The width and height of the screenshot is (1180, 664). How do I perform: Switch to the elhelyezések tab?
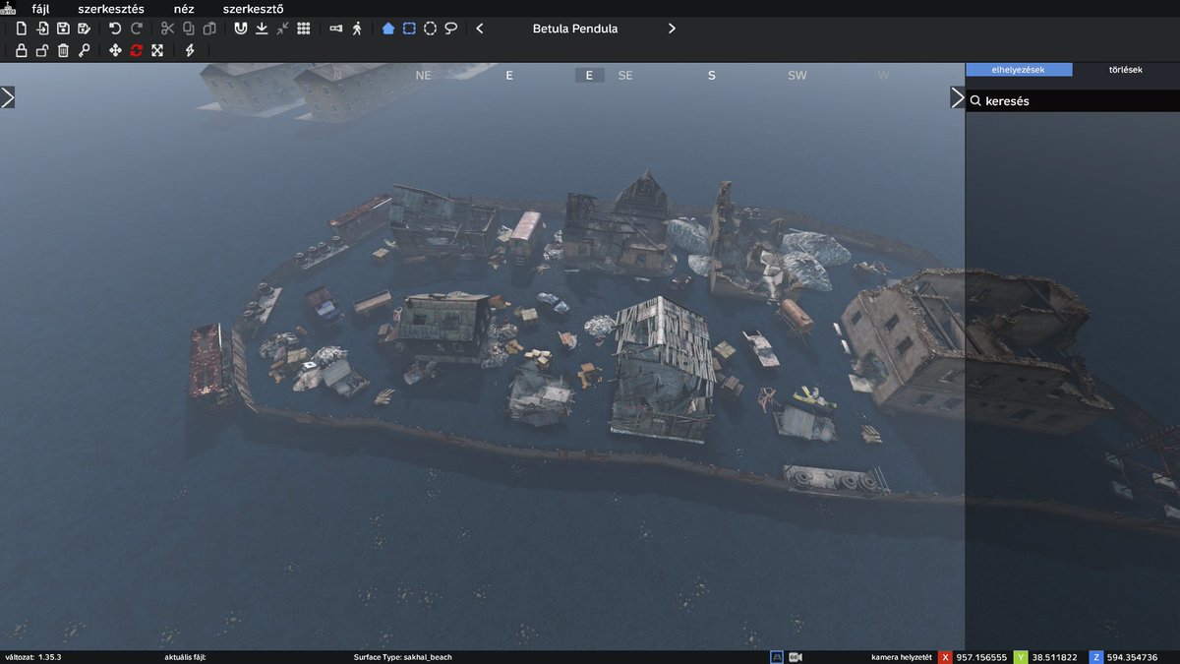[x=1019, y=70]
